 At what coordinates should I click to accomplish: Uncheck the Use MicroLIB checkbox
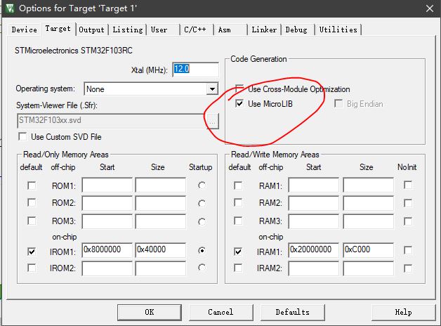point(239,103)
